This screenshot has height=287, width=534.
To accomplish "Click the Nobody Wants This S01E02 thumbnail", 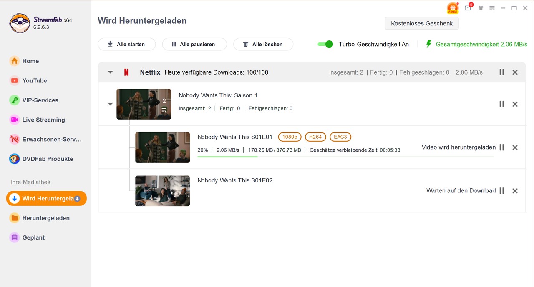I will click(162, 191).
